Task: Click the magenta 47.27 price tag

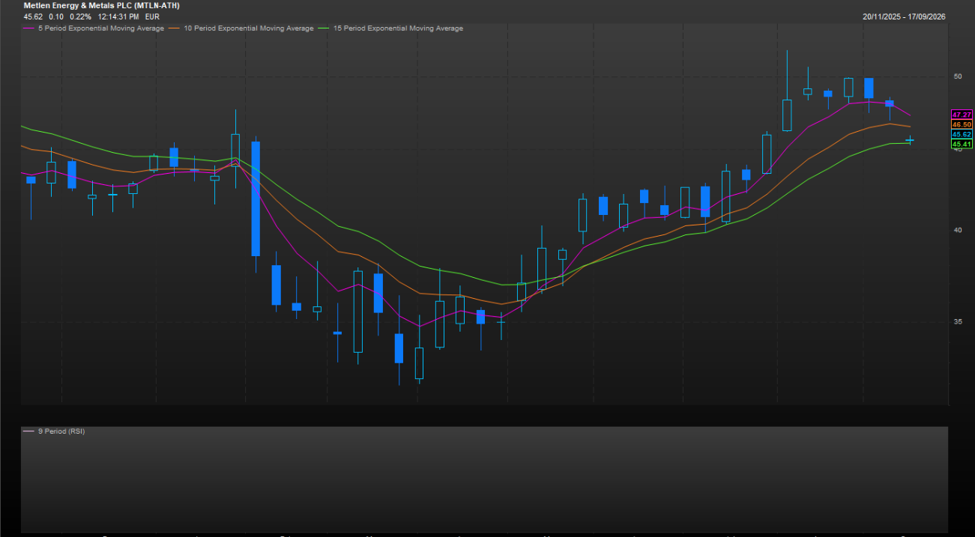Action: point(962,115)
